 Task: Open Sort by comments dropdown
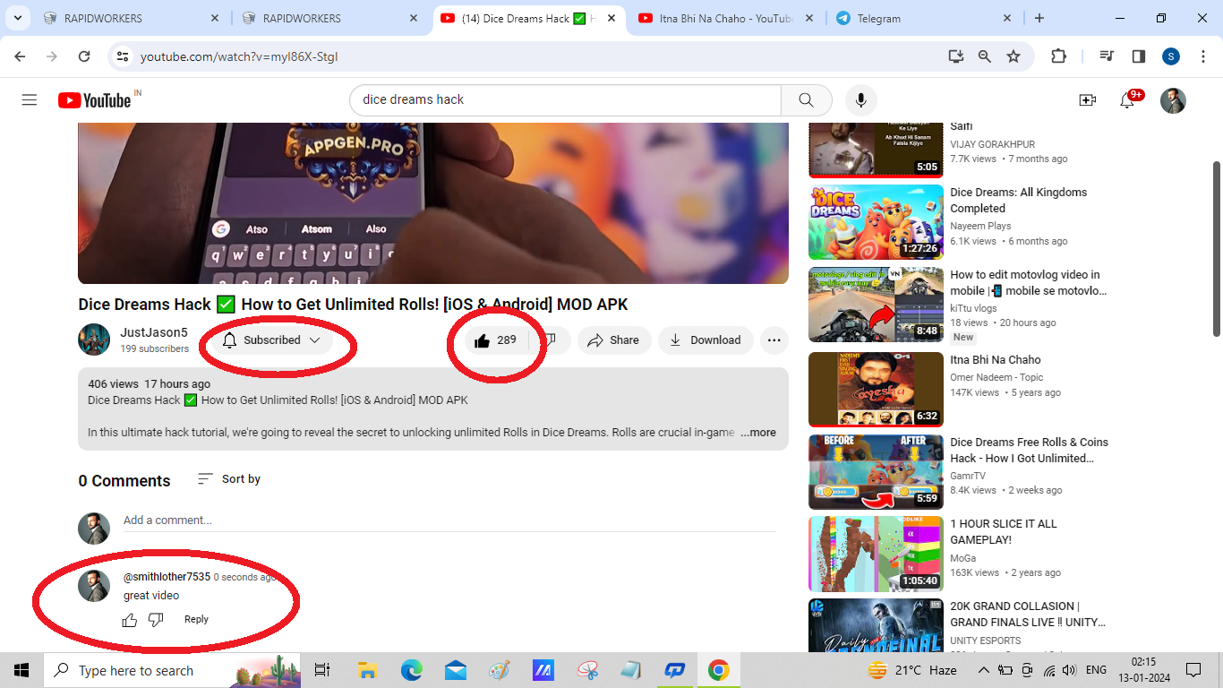pyautogui.click(x=229, y=479)
